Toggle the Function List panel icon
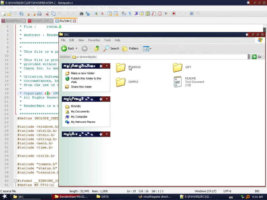This screenshot has height=200, width=267. tap(154, 14)
